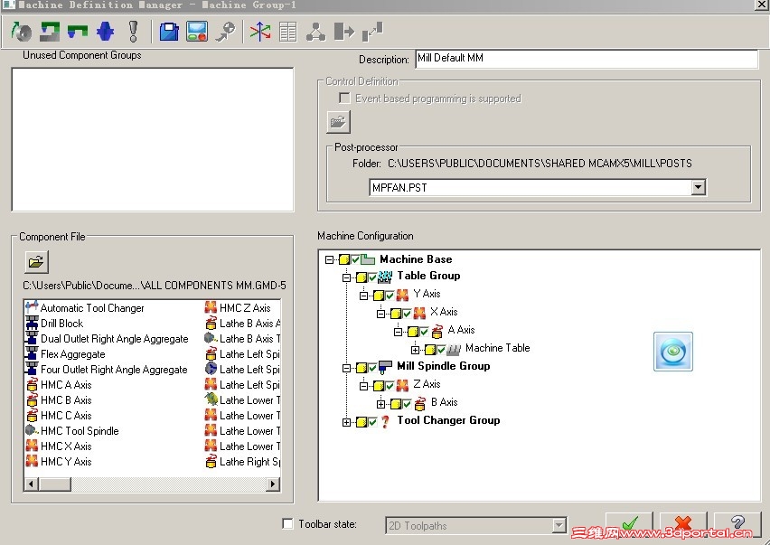Click the HMC A Axis rotary icon
The height and width of the screenshot is (545, 770).
(32, 384)
